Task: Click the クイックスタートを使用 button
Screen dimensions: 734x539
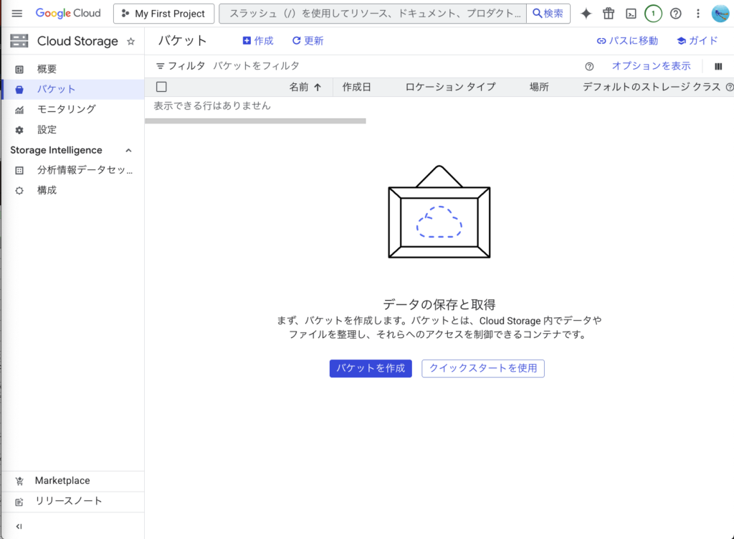Action: (x=483, y=368)
